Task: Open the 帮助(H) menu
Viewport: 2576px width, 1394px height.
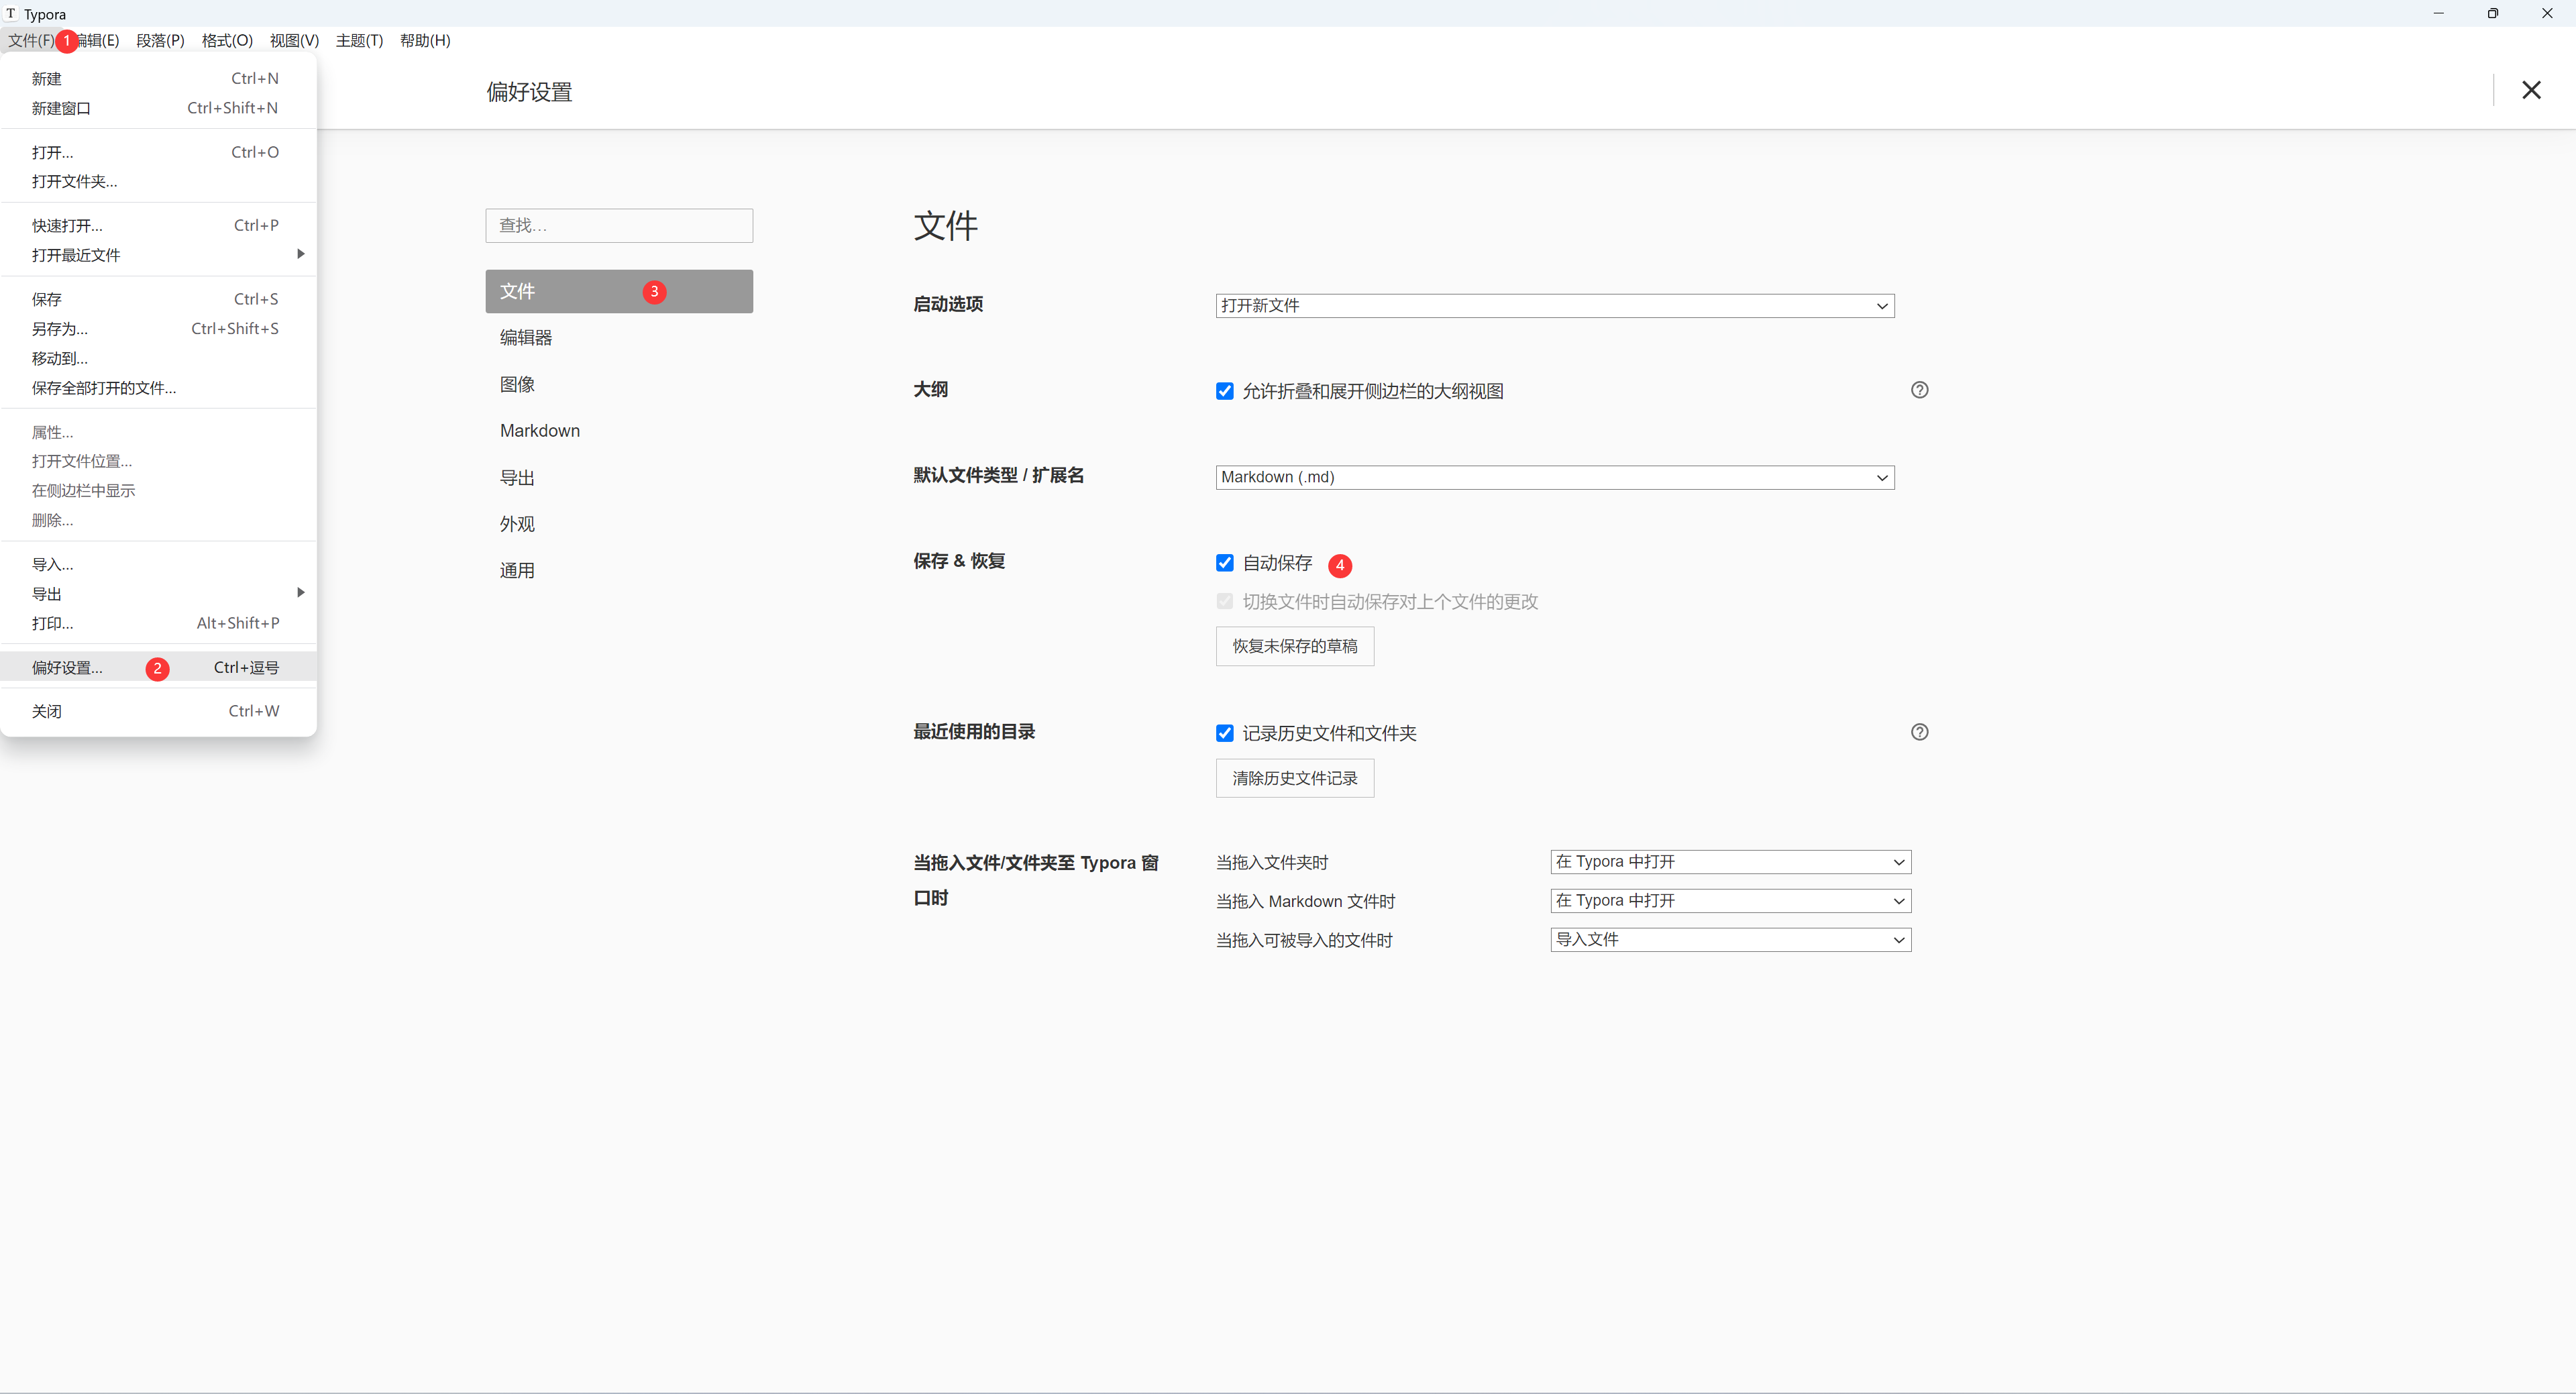Action: coord(425,40)
